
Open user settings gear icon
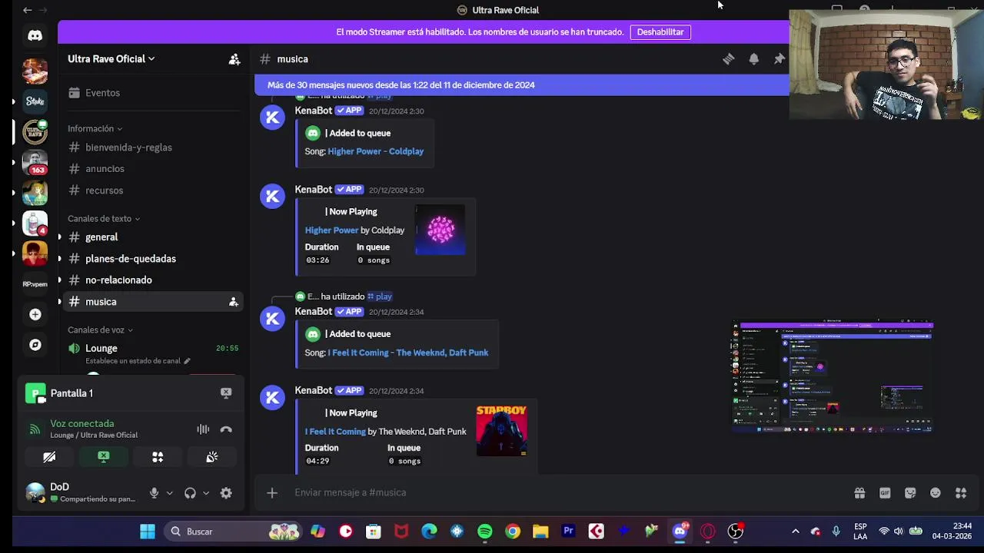pyautogui.click(x=226, y=493)
